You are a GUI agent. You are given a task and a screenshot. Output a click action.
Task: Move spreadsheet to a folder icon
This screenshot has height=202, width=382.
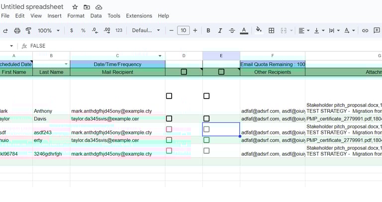point(87,7)
